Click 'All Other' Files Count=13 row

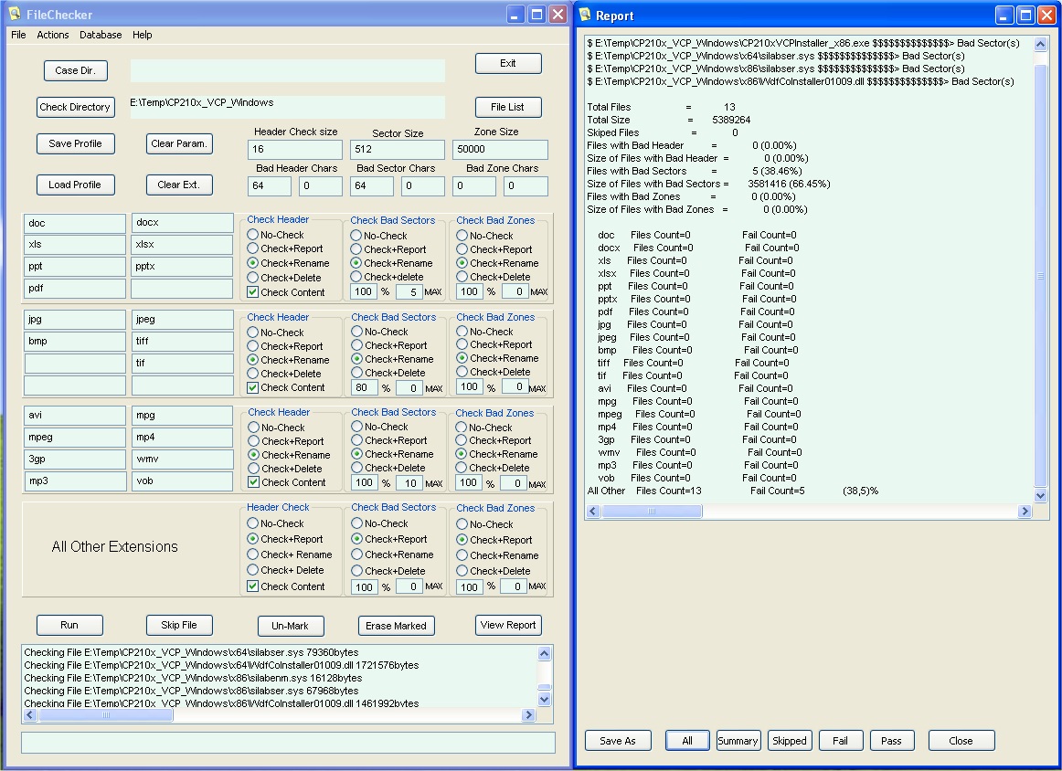coord(732,491)
